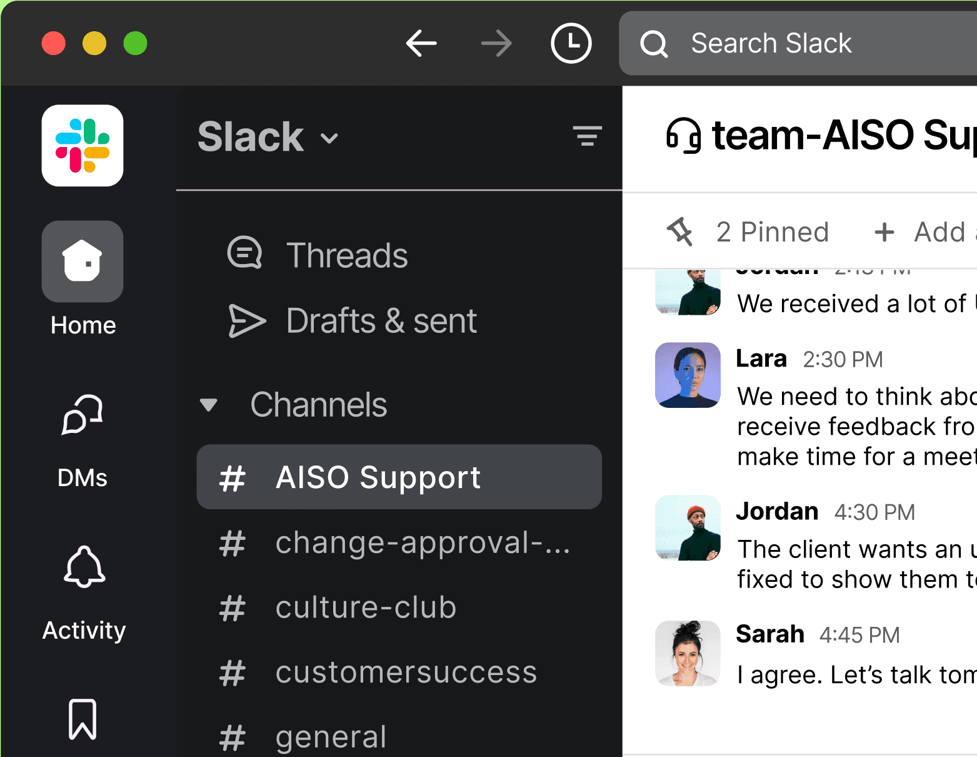This screenshot has width=977, height=757.
Task: Click the green fullscreen window button
Action: pos(135,43)
